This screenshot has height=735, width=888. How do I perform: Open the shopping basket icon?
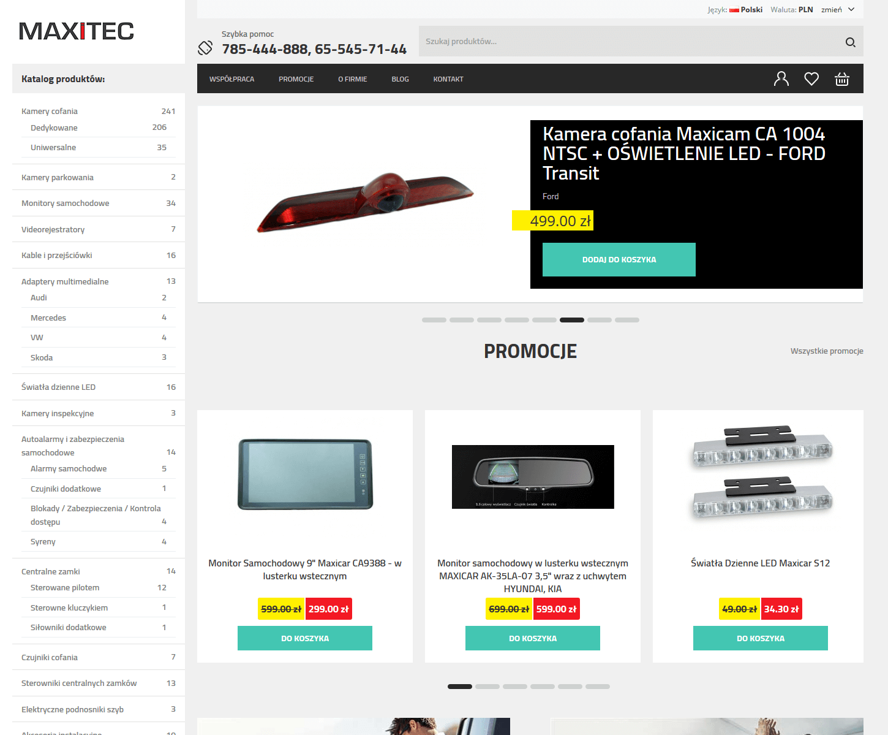[x=842, y=78]
